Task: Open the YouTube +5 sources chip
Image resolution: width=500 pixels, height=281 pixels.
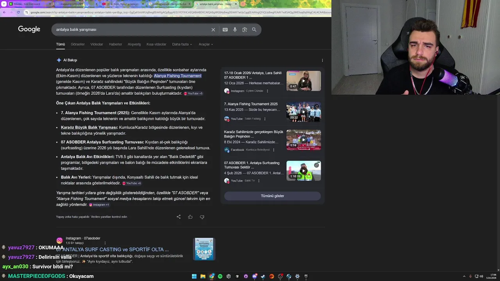Action: (193, 94)
